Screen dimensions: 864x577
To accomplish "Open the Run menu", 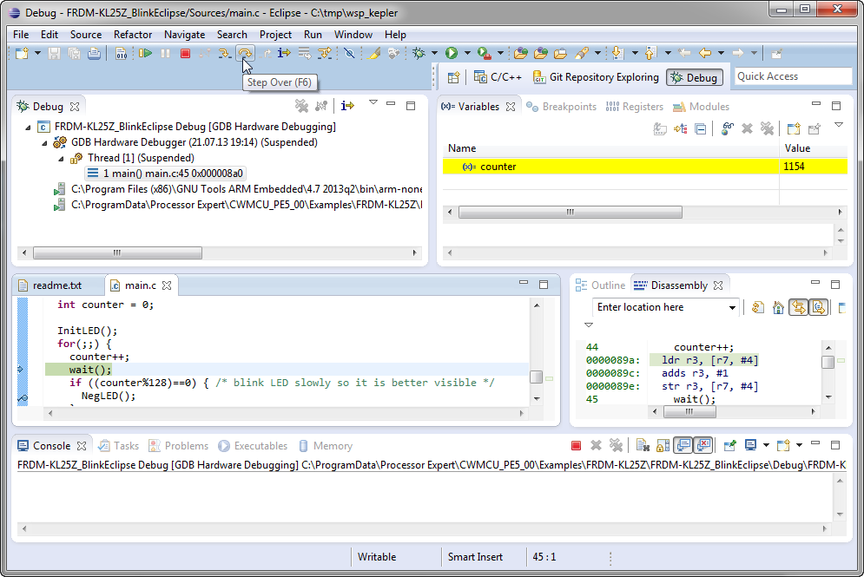I will coord(313,35).
